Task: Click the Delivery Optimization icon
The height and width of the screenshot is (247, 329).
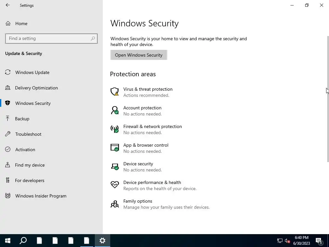Action: pos(8,87)
